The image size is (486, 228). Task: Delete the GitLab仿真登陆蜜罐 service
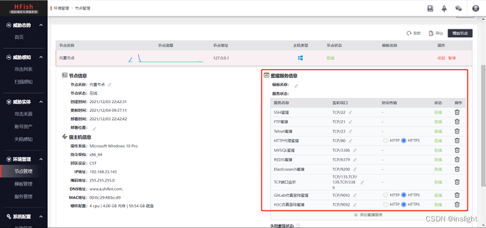[x=457, y=195]
